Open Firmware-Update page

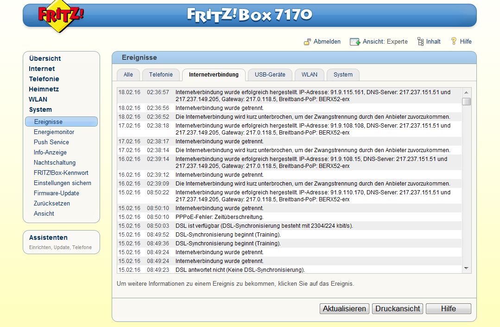[57, 193]
